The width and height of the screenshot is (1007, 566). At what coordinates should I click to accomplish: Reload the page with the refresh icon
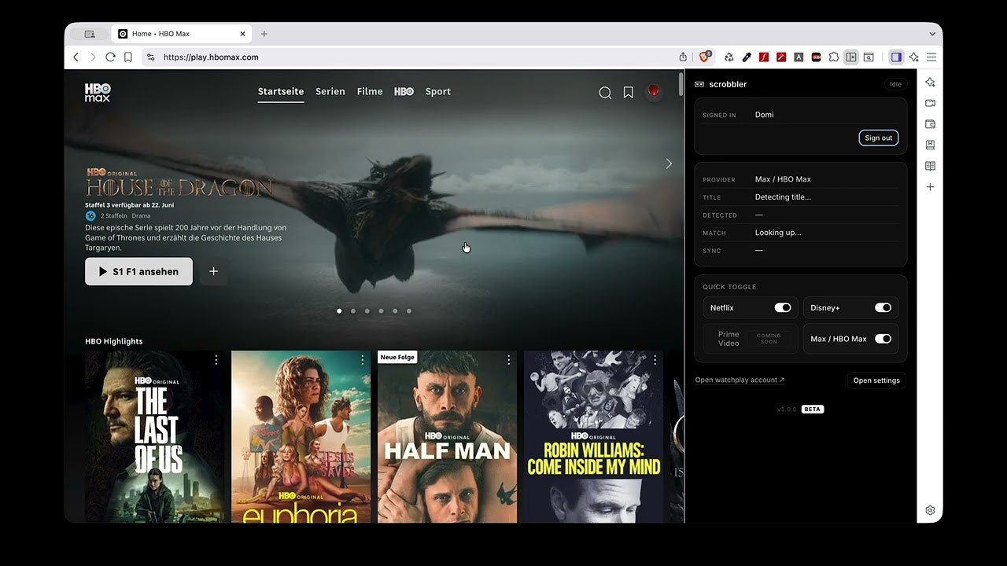(x=110, y=57)
